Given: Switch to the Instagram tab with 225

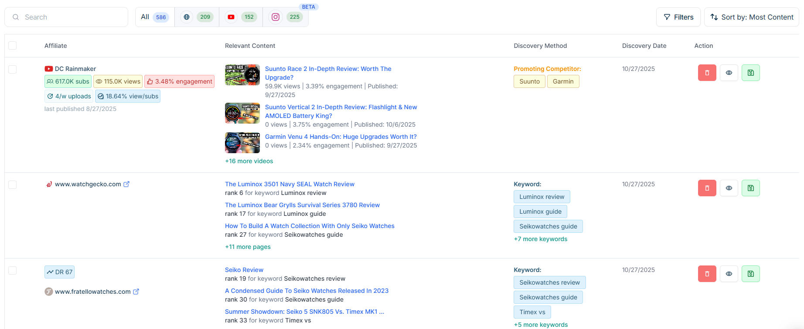Looking at the screenshot, I should [x=286, y=17].
